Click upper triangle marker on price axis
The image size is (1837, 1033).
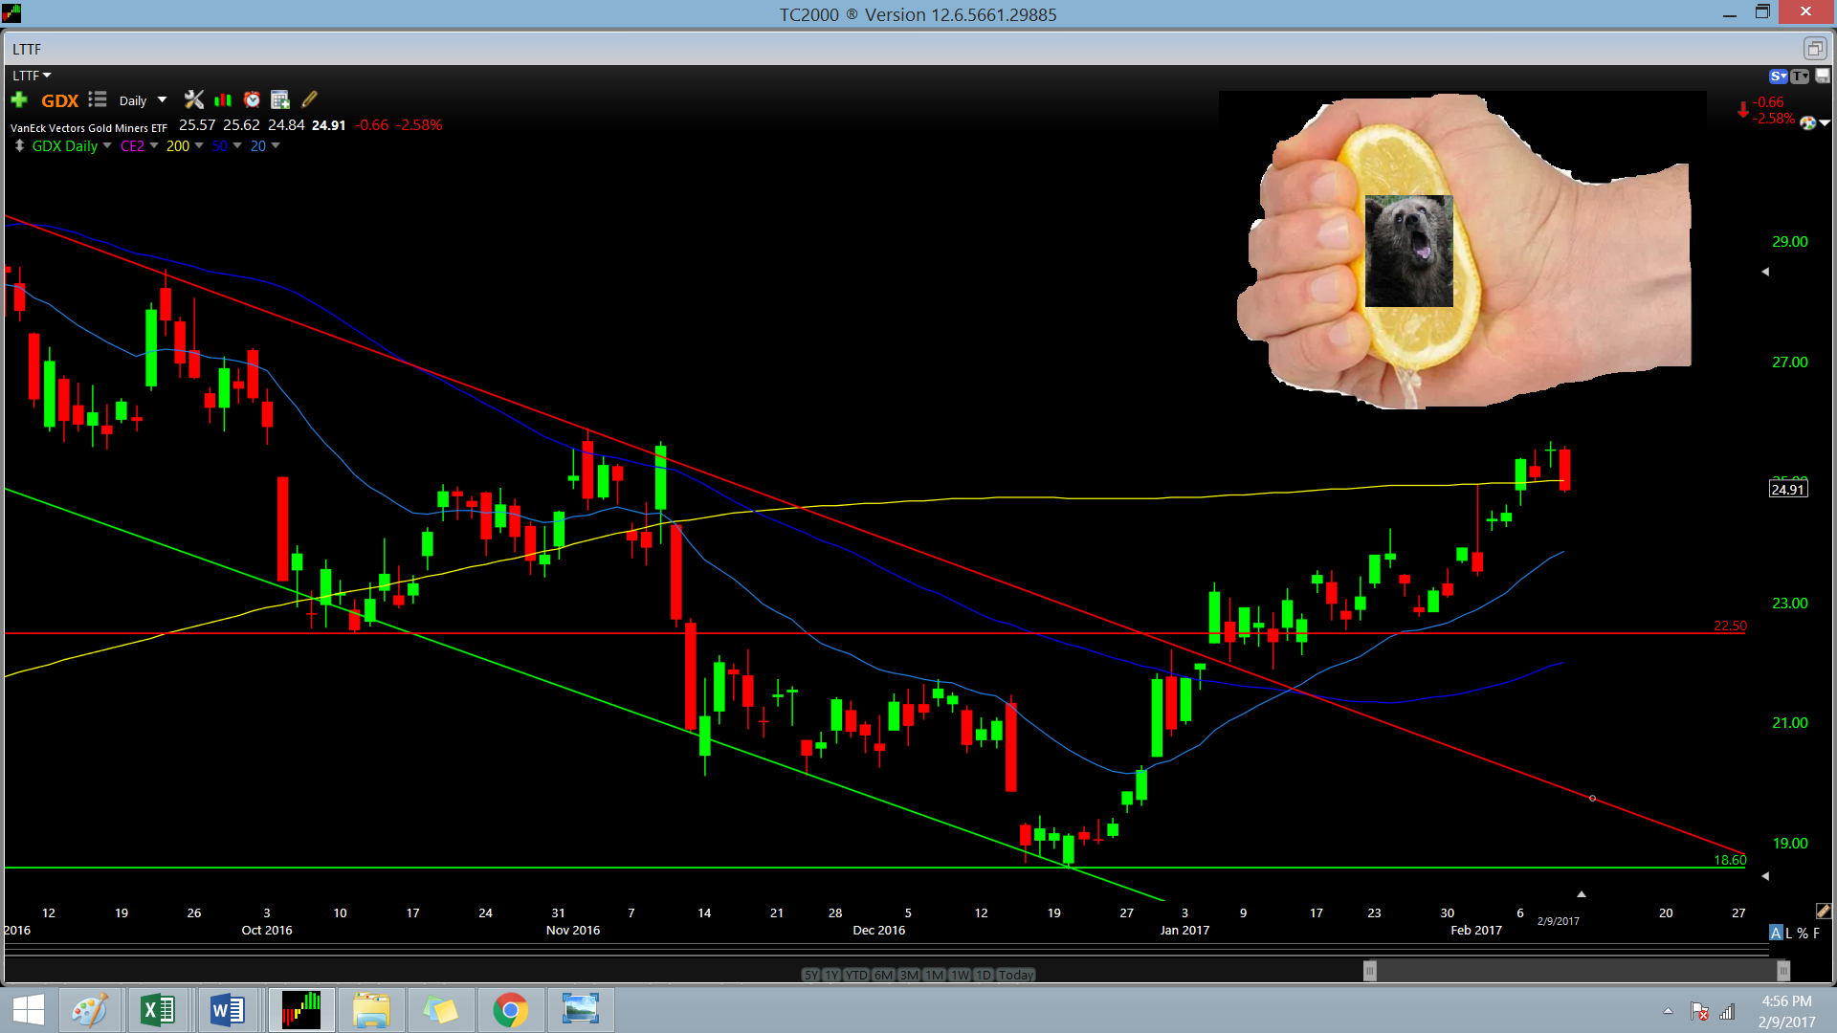[x=1765, y=272]
